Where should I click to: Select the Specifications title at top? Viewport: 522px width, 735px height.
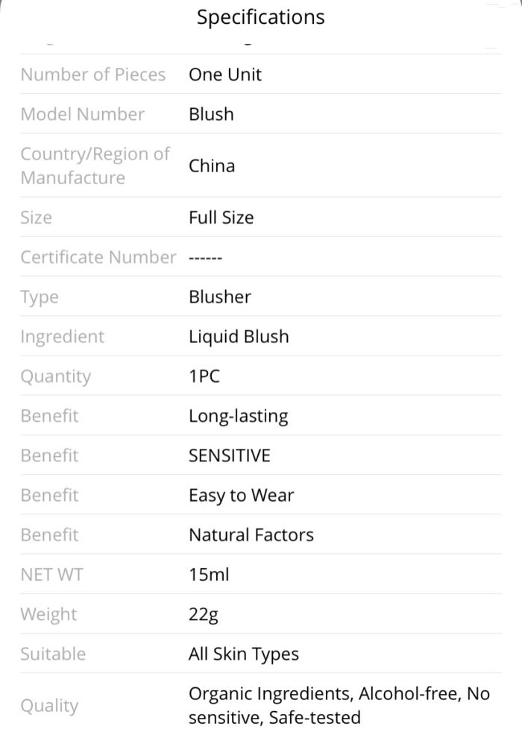[260, 18]
